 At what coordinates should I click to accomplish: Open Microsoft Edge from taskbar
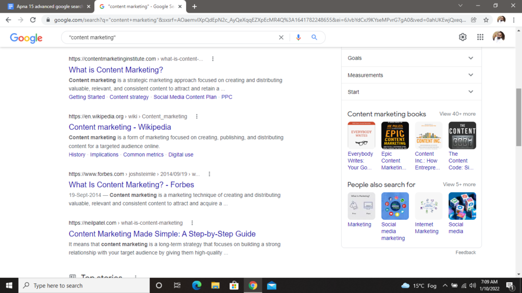coord(197,285)
